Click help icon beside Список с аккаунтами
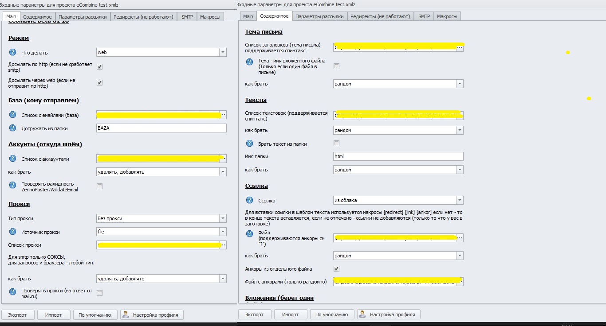606x326 pixels. [x=12, y=159]
